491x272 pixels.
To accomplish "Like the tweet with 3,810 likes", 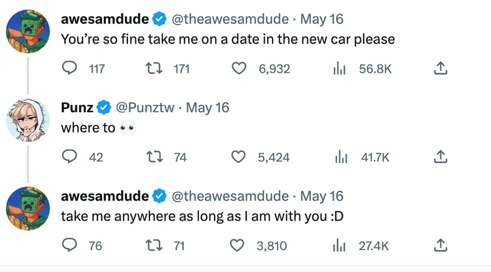I will click(239, 245).
